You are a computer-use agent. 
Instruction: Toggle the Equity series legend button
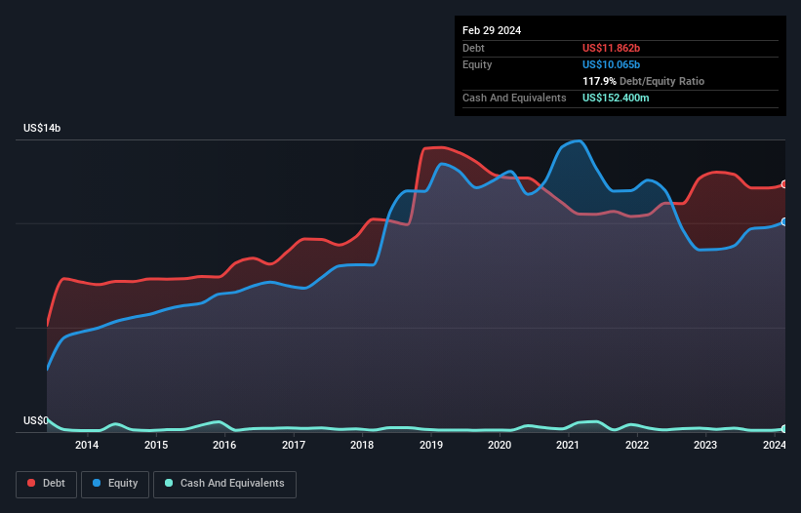[115, 484]
